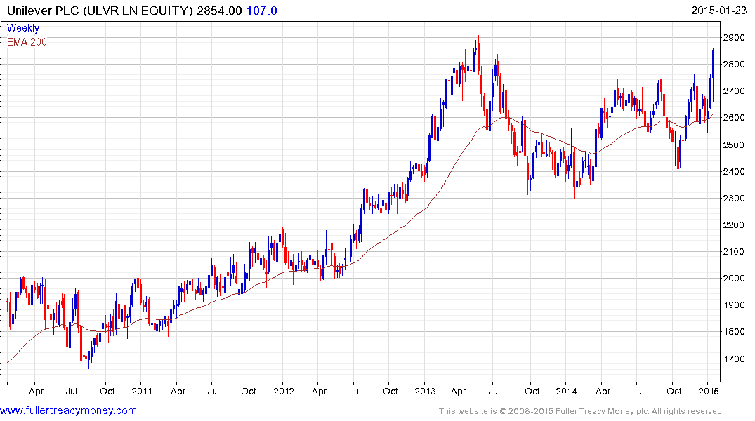Viewport: 755px width, 421px height.
Task: Click the copyright notice text
Action: [x=582, y=411]
